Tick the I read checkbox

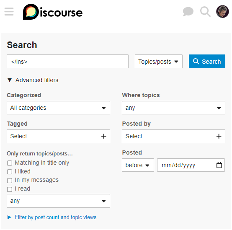[x=10, y=189]
